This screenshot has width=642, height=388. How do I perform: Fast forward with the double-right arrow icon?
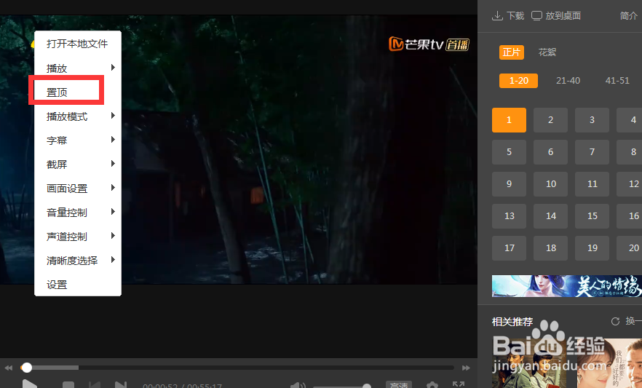(466, 368)
